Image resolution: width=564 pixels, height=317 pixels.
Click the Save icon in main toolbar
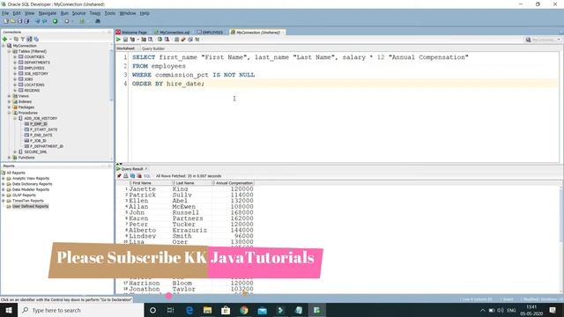pyautogui.click(x=19, y=21)
